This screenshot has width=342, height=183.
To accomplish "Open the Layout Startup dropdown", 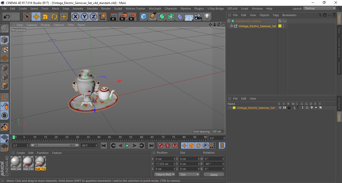I will click(320, 8).
